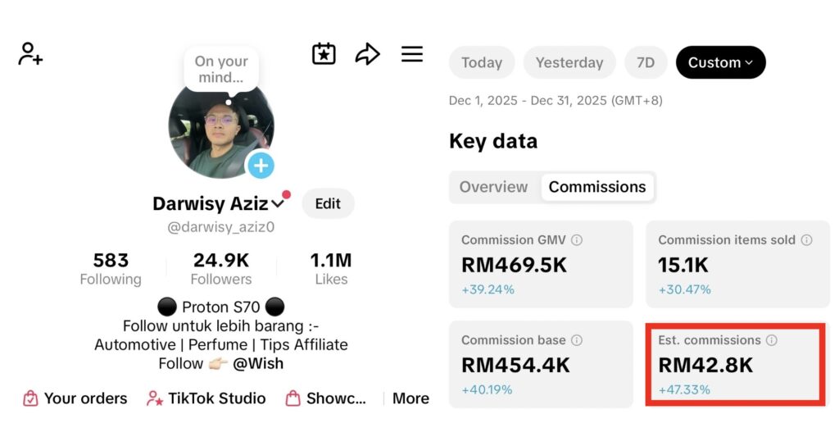This screenshot has width=839, height=446.
Task: Select the Today date filter
Action: pyautogui.click(x=482, y=62)
